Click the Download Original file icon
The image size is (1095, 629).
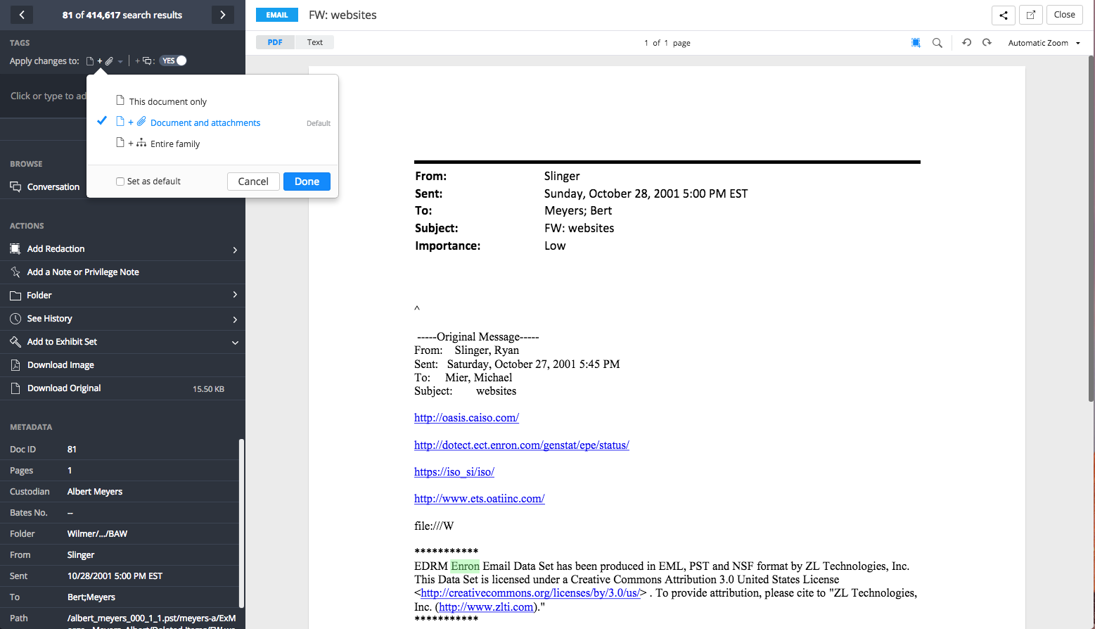click(x=15, y=388)
